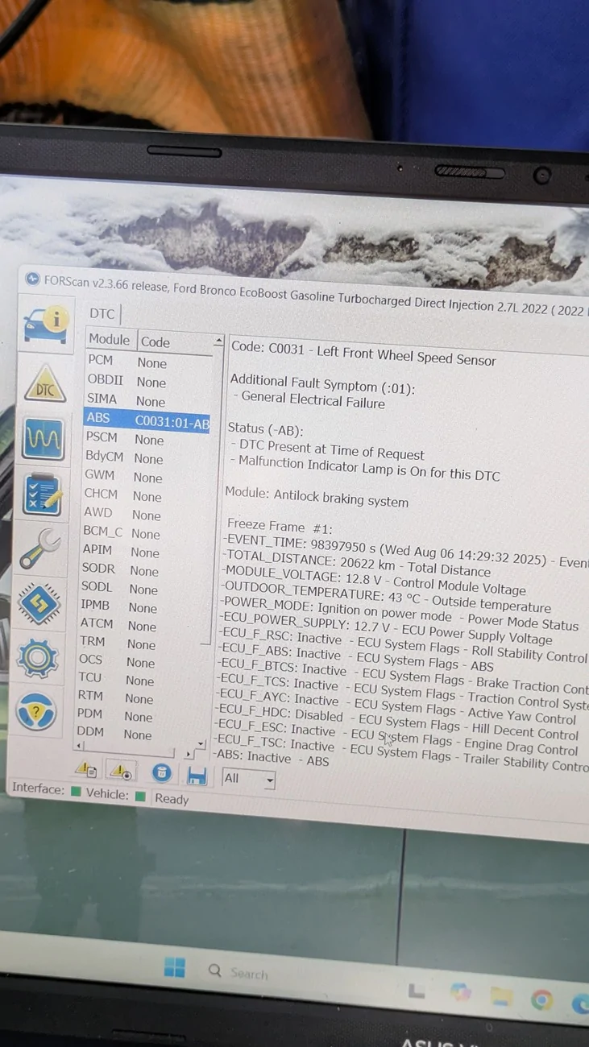
Task: Open the Task View taskbar icon
Action: coord(416,990)
